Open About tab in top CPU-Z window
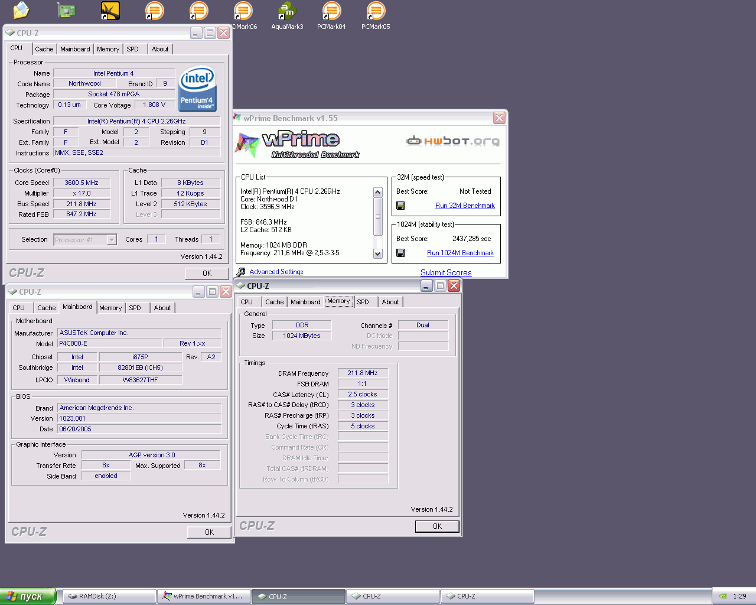756x605 pixels. [160, 49]
